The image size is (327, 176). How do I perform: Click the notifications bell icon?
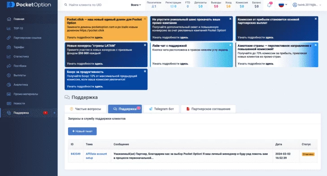point(270,5)
